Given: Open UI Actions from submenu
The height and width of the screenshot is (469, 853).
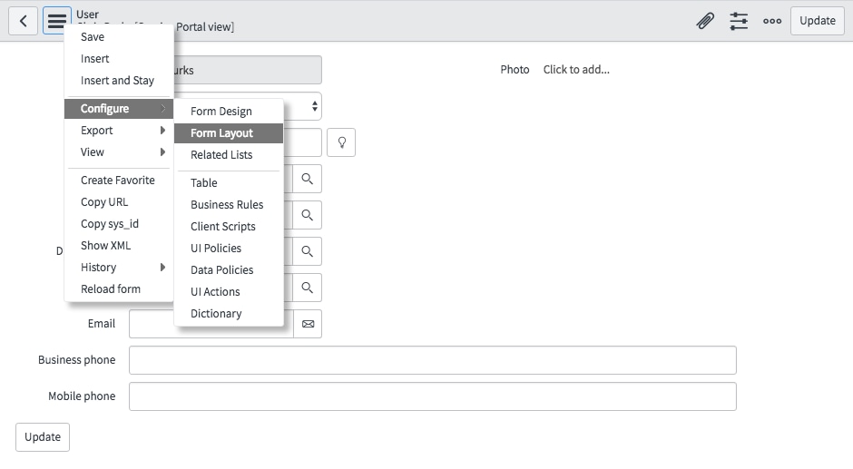Looking at the screenshot, I should click(229, 291).
